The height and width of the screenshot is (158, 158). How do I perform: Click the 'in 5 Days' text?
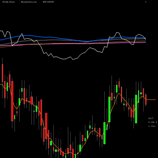coord(152,126)
